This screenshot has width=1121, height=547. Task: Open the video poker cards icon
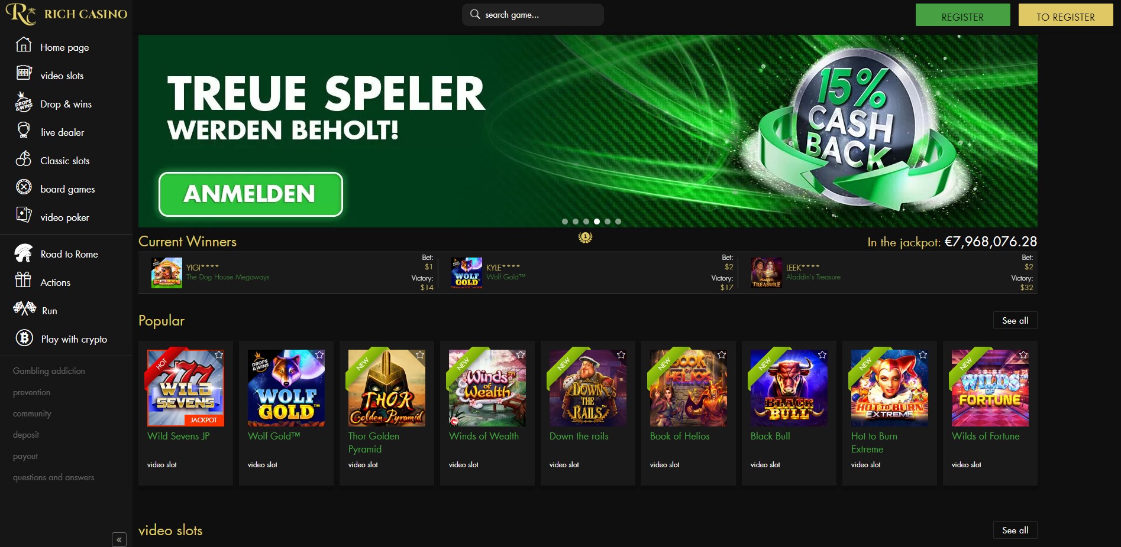point(24,215)
